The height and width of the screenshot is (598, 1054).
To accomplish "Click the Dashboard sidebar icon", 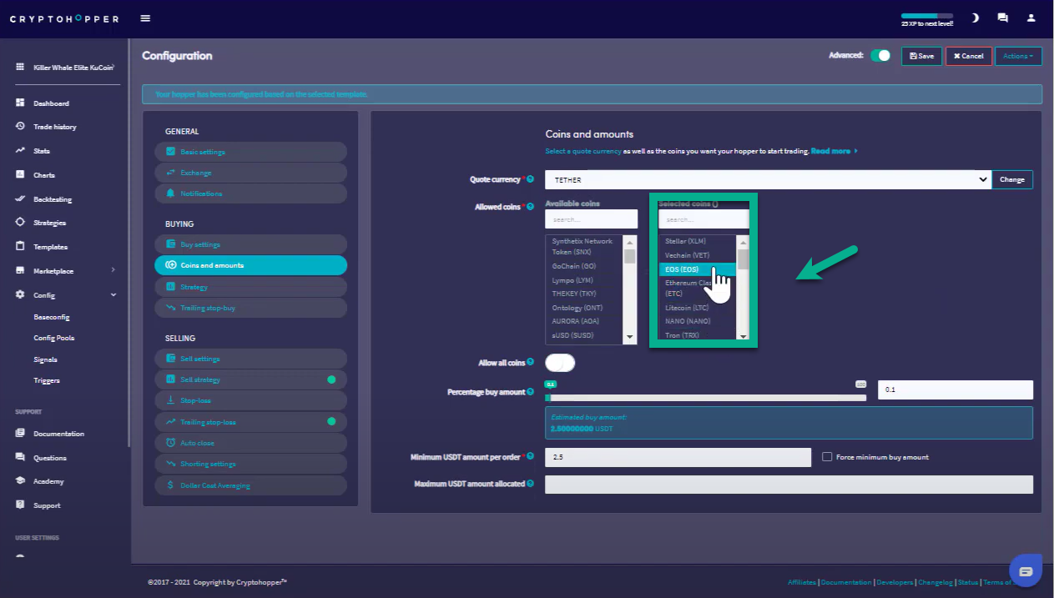I will tap(20, 103).
